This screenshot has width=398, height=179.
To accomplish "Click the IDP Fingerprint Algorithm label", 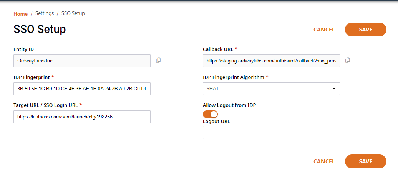I will pyautogui.click(x=234, y=77).
